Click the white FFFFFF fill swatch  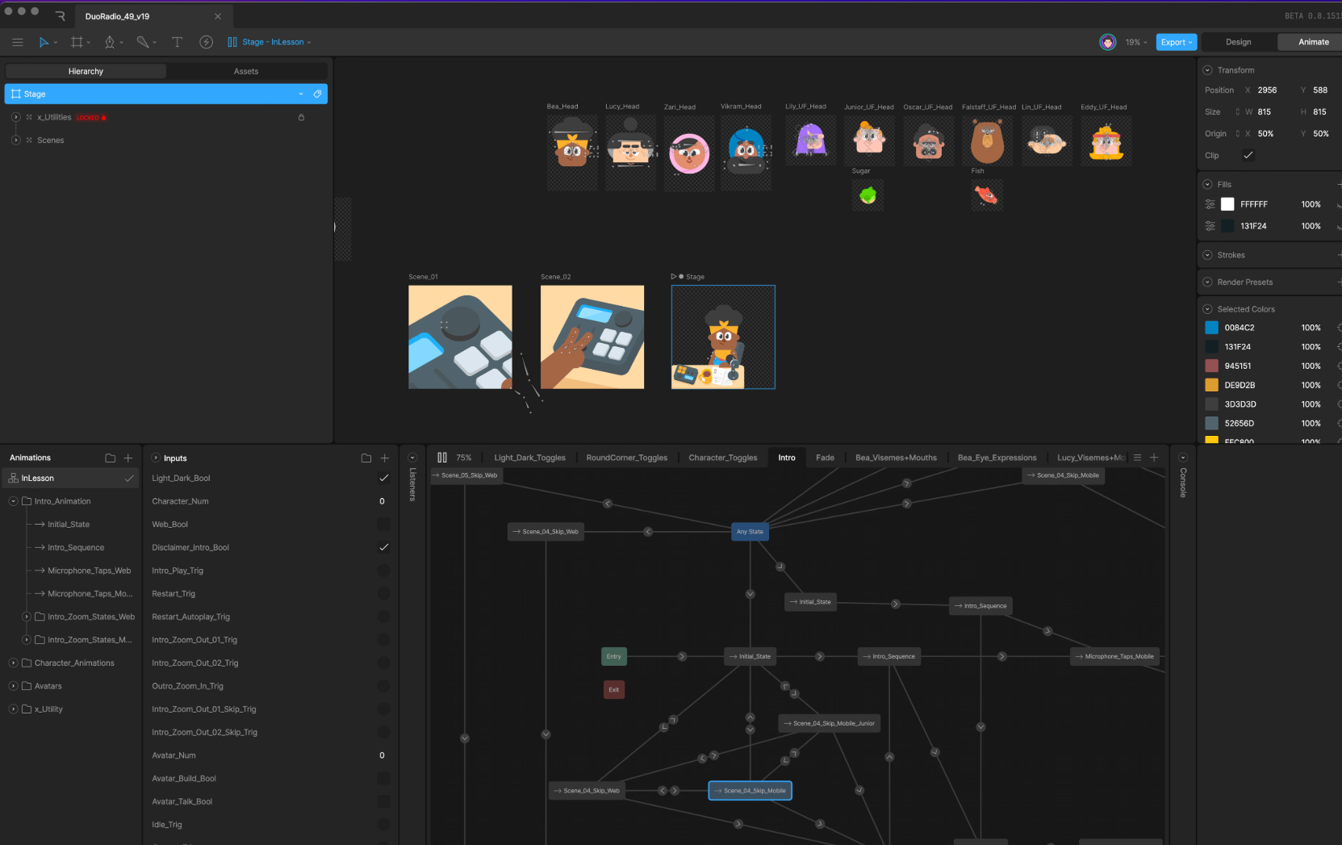pos(1227,205)
